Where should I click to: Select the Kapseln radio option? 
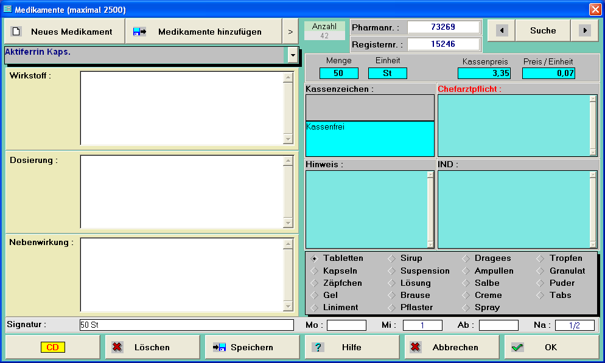(x=315, y=271)
